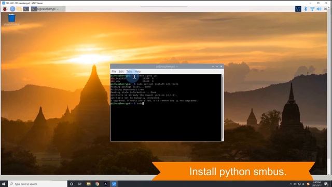Select VNC Viewer on the Windows taskbar
Screen dimensions: 332x187
(114, 184)
